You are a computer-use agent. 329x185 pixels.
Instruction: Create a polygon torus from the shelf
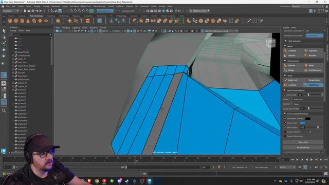tap(34, 21)
